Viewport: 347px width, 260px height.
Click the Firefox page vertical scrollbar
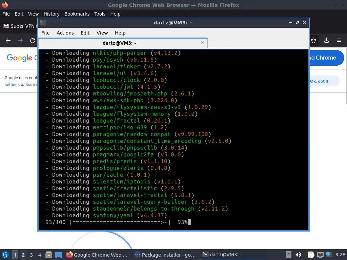tap(346, 76)
